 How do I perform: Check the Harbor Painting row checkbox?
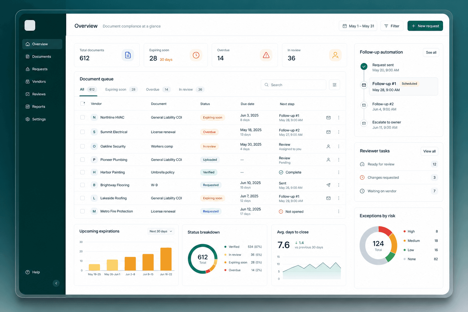pos(83,172)
